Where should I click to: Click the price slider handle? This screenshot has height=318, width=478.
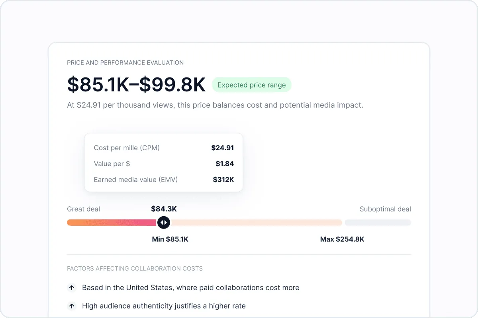(164, 222)
